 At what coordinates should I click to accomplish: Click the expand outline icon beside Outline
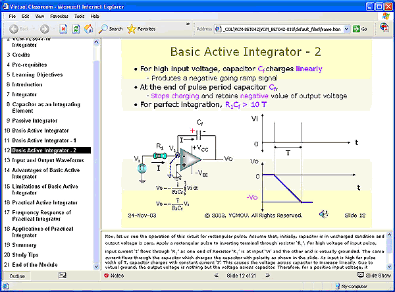click(63, 276)
